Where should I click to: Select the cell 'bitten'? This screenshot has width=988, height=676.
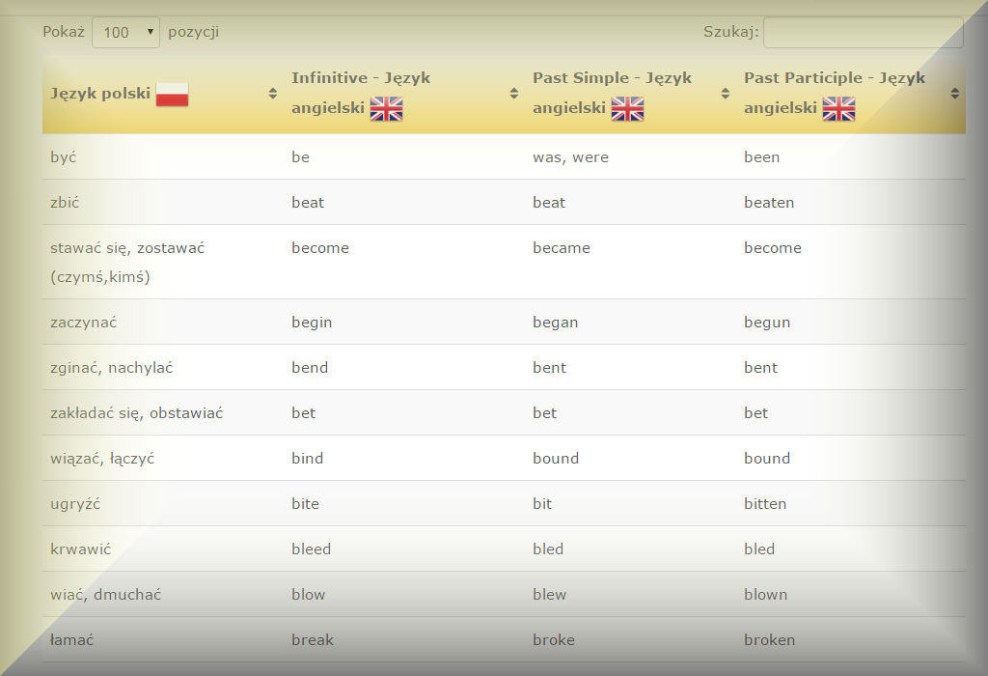[851, 504]
